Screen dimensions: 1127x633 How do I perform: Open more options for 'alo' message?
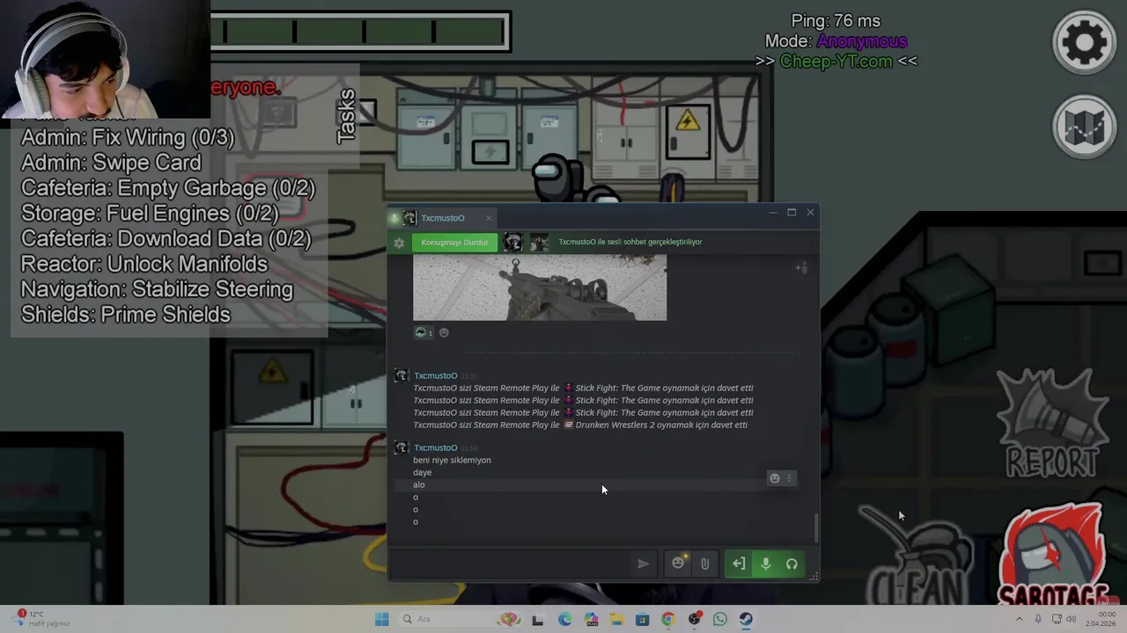[x=789, y=478]
